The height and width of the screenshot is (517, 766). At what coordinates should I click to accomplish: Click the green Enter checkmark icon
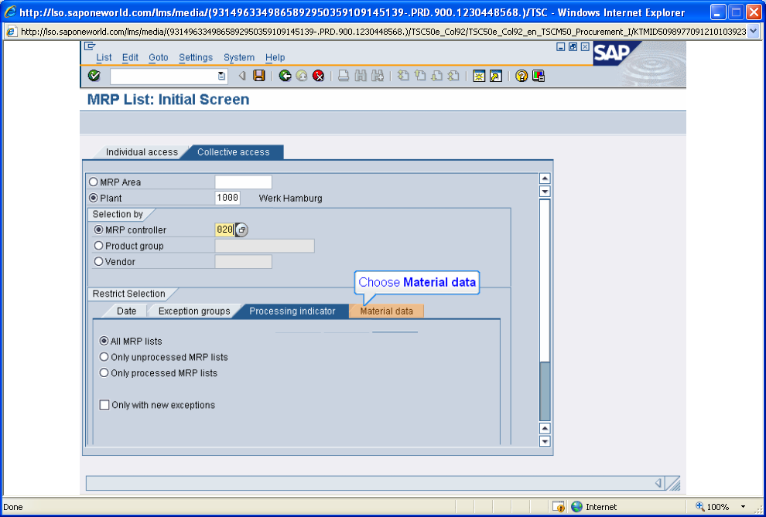click(x=94, y=76)
